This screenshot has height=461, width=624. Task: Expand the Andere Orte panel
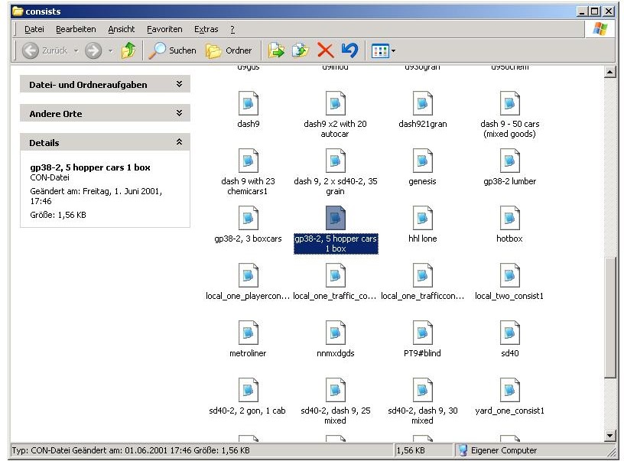179,113
